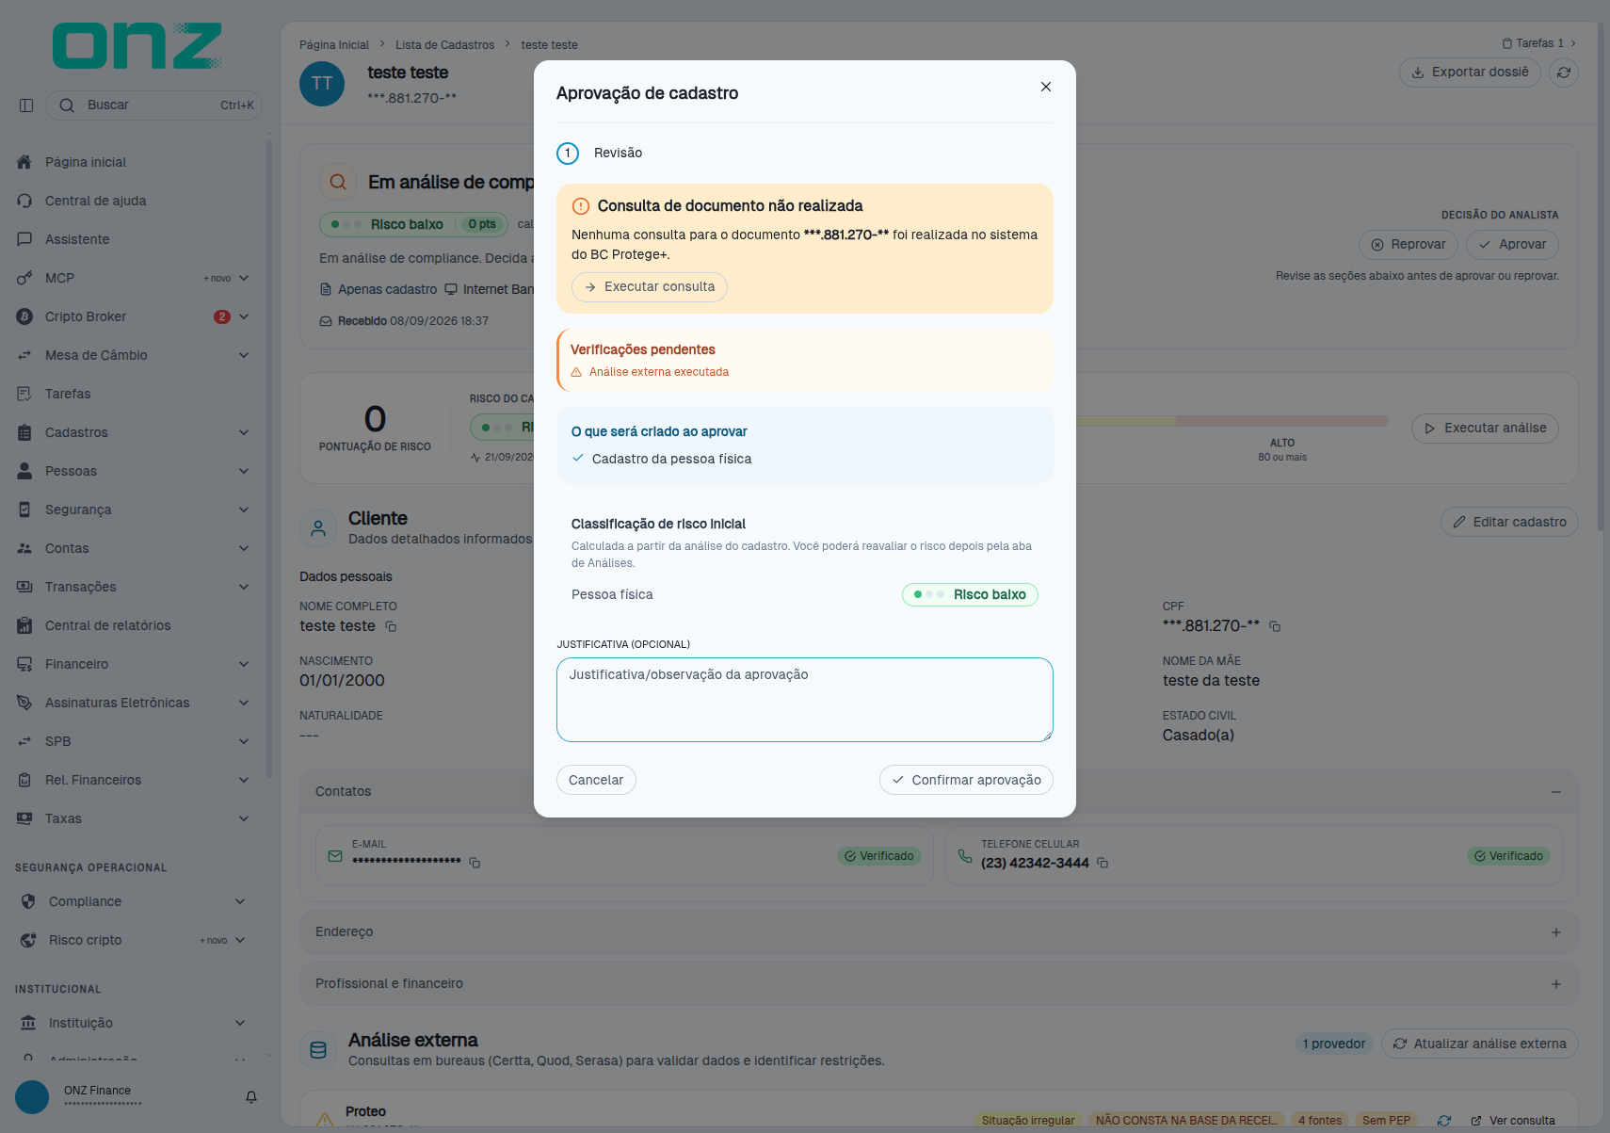Viewport: 1610px width, 1133px height.
Task: Focus the Justificativa text area
Action: (x=805, y=700)
